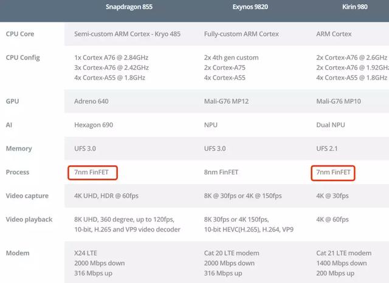Click the highlighted 7nm FinFET under Kirin 980
The height and width of the screenshot is (283, 389).
click(x=333, y=172)
